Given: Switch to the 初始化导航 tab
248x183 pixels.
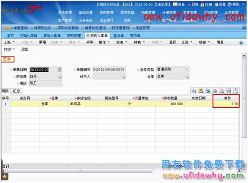Looking at the screenshot, I should coord(29,36).
